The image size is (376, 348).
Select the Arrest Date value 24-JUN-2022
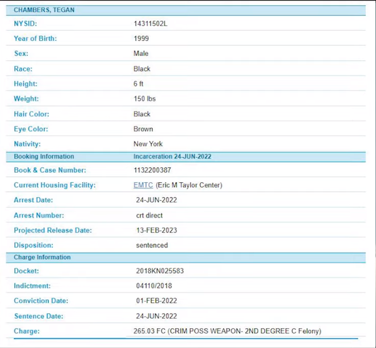tap(157, 200)
